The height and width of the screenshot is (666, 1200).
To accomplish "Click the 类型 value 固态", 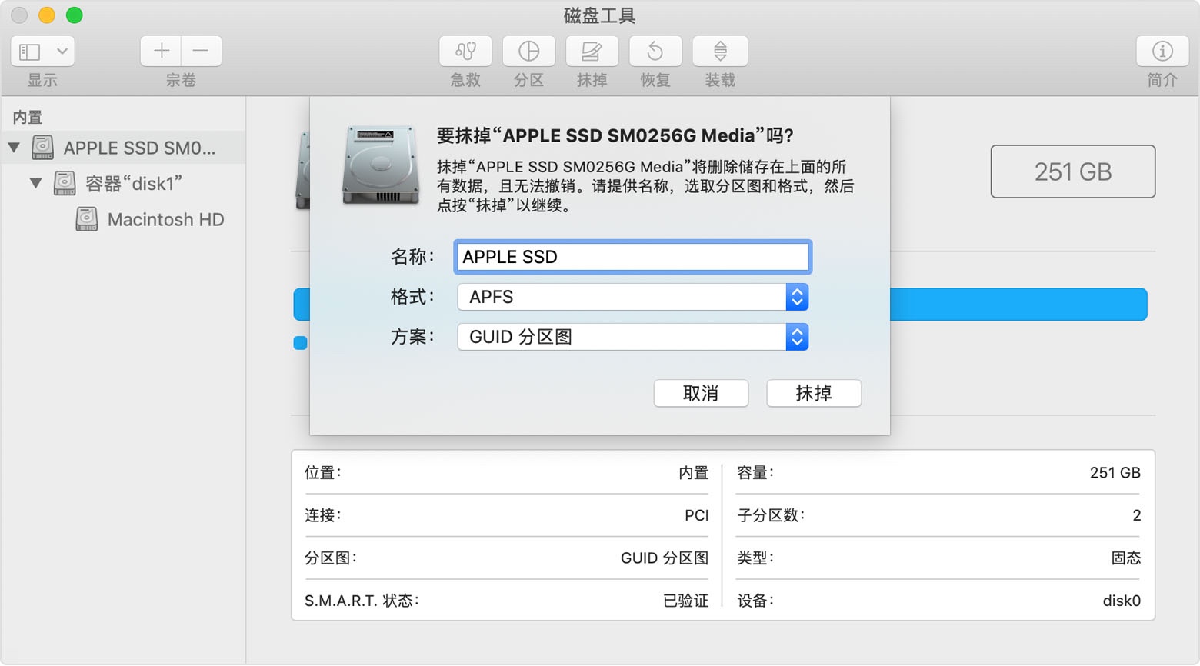I will [x=1126, y=558].
